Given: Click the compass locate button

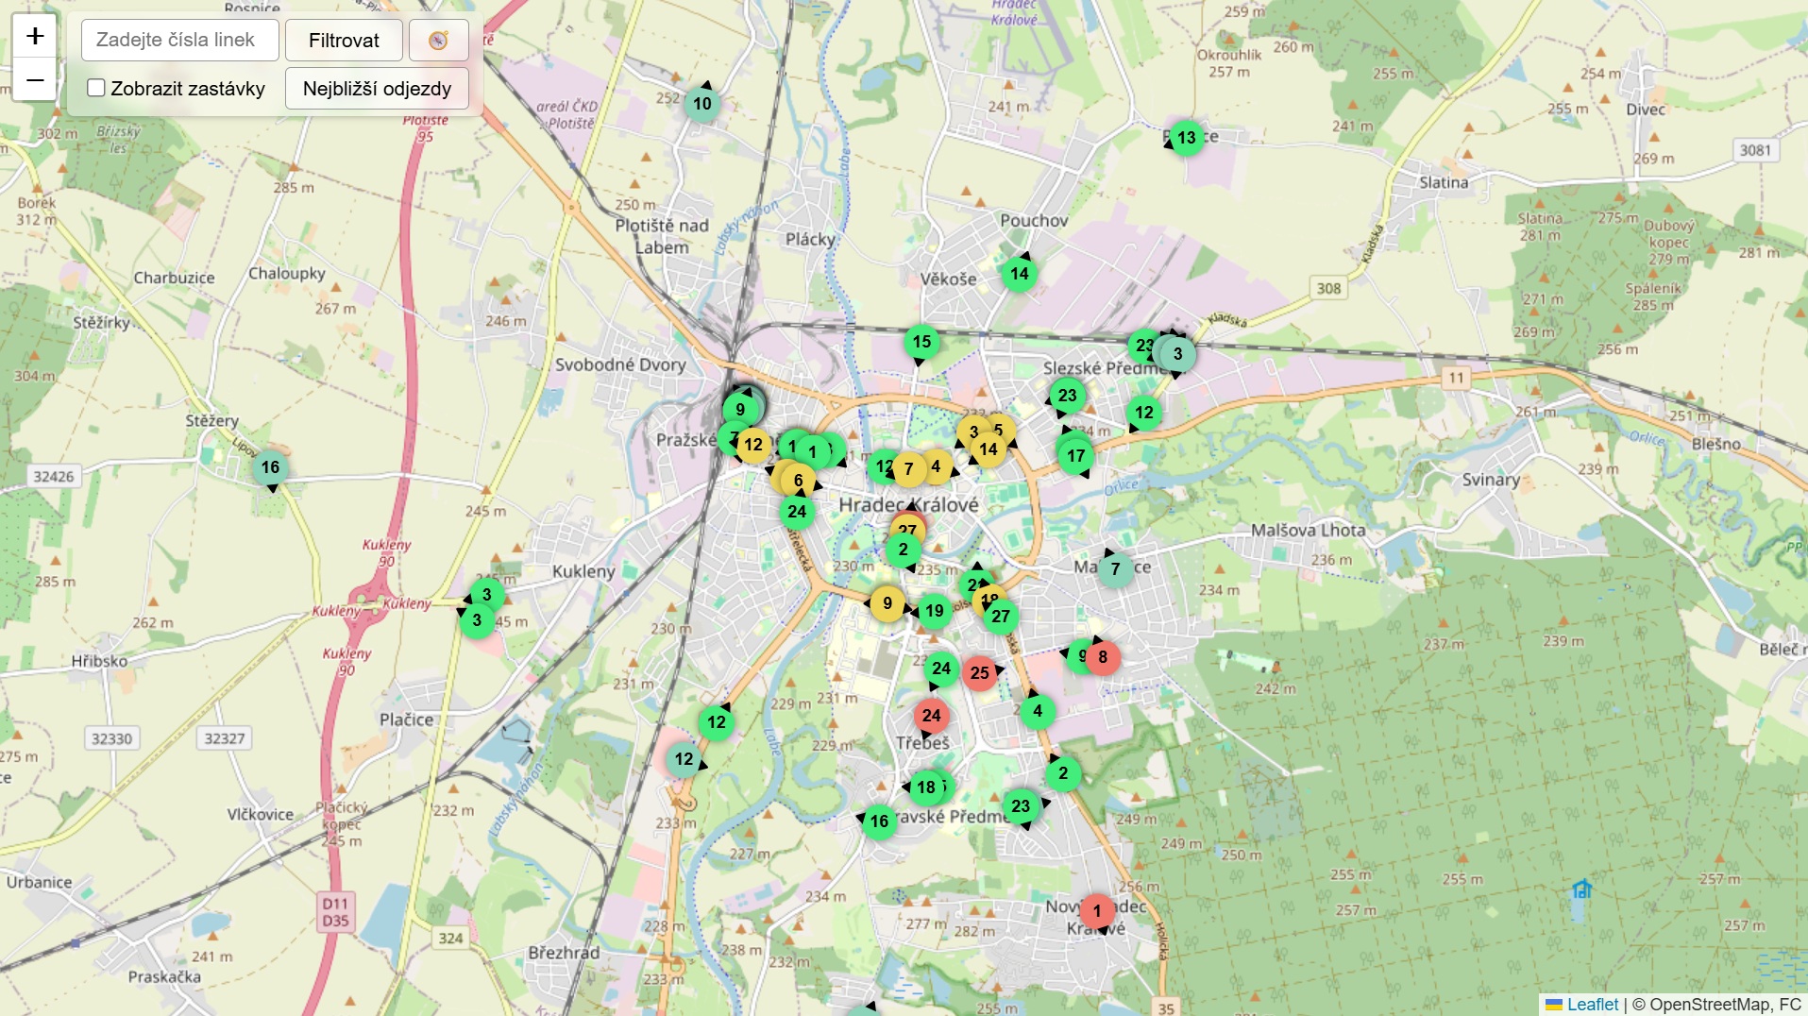Looking at the screenshot, I should pos(438,41).
